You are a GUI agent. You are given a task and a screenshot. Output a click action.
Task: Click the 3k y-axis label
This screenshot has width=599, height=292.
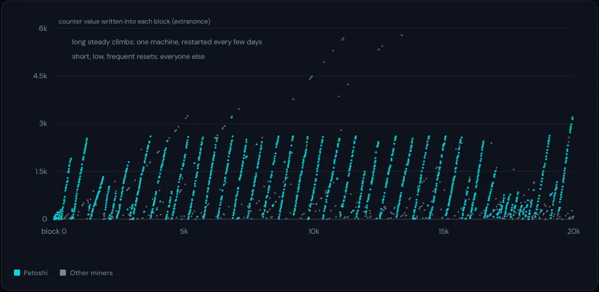tap(42, 123)
